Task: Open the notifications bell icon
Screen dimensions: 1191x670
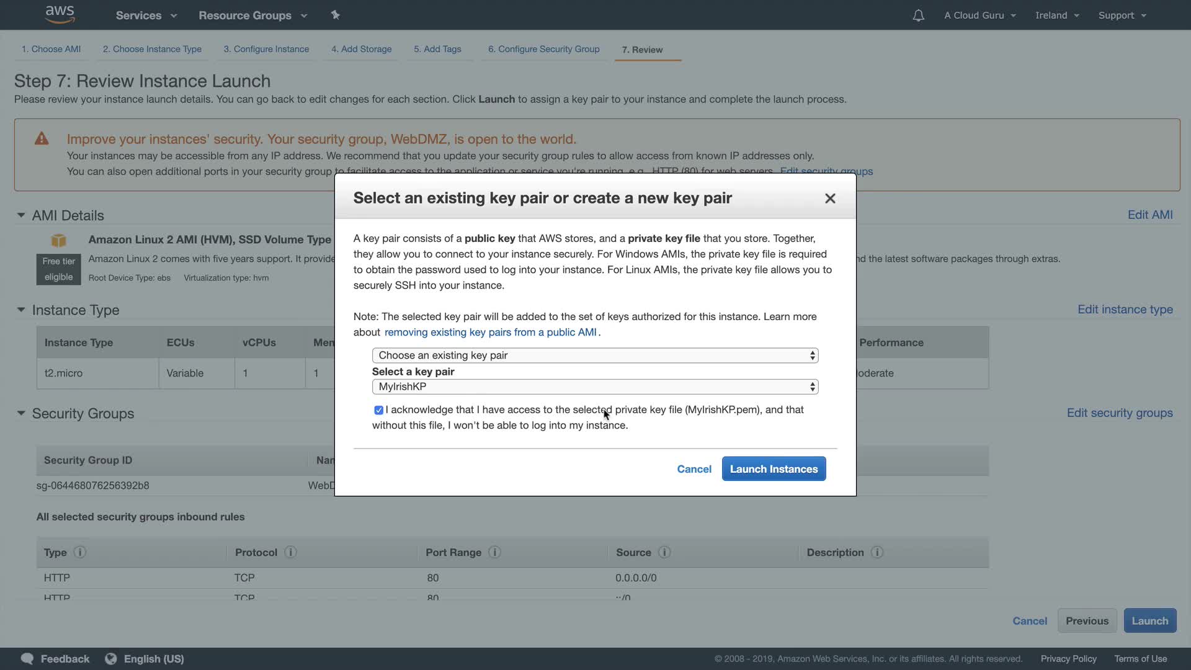Action: [918, 16]
